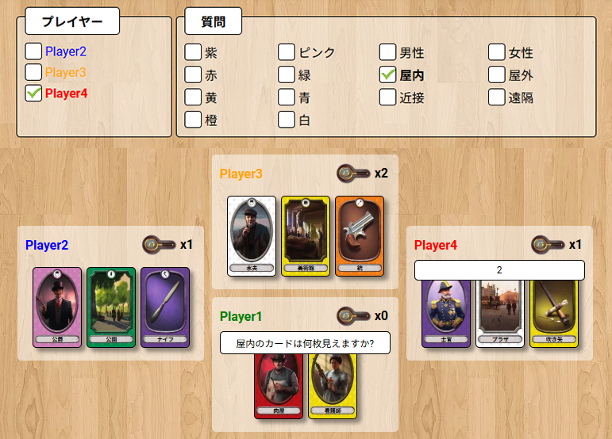Click the プレイヤー panel header
This screenshot has height=439, width=612.
72,21
